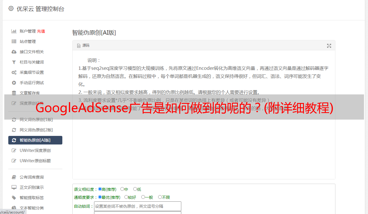Click the 源码 source code icon
Viewport: 368px width, 214px height.
coord(79,46)
